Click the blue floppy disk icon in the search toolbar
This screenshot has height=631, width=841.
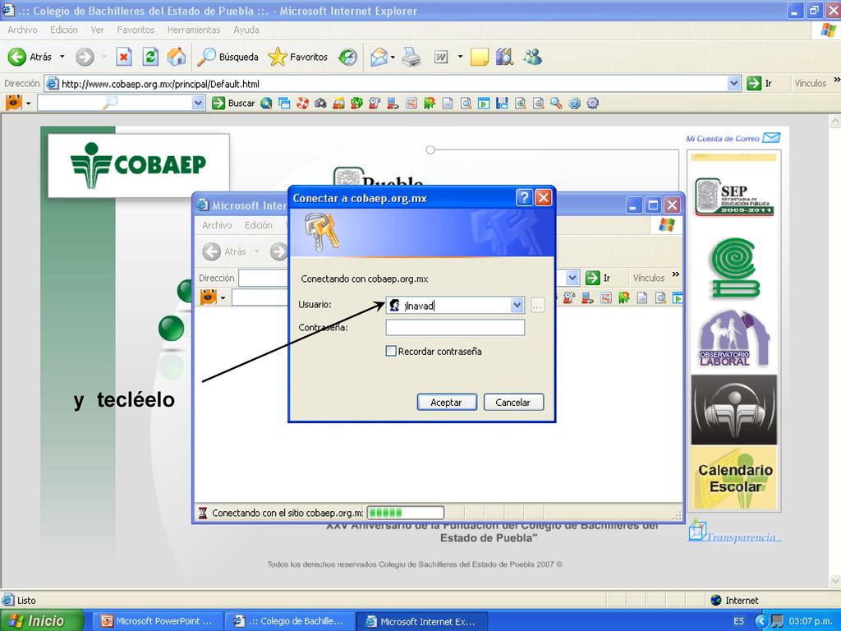502,103
